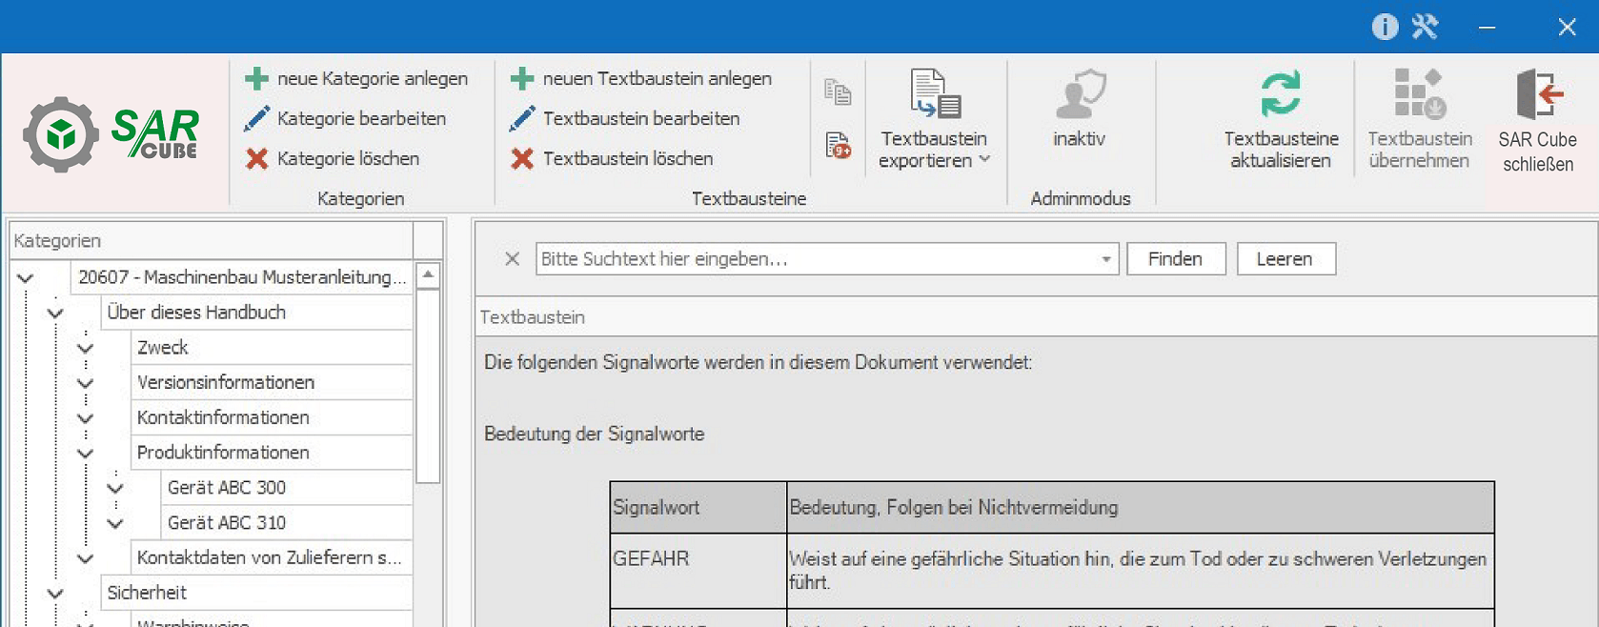Image resolution: width=1599 pixels, height=627 pixels.
Task: Toggle the inaktiv Adminmodus icon
Action: tap(1080, 95)
